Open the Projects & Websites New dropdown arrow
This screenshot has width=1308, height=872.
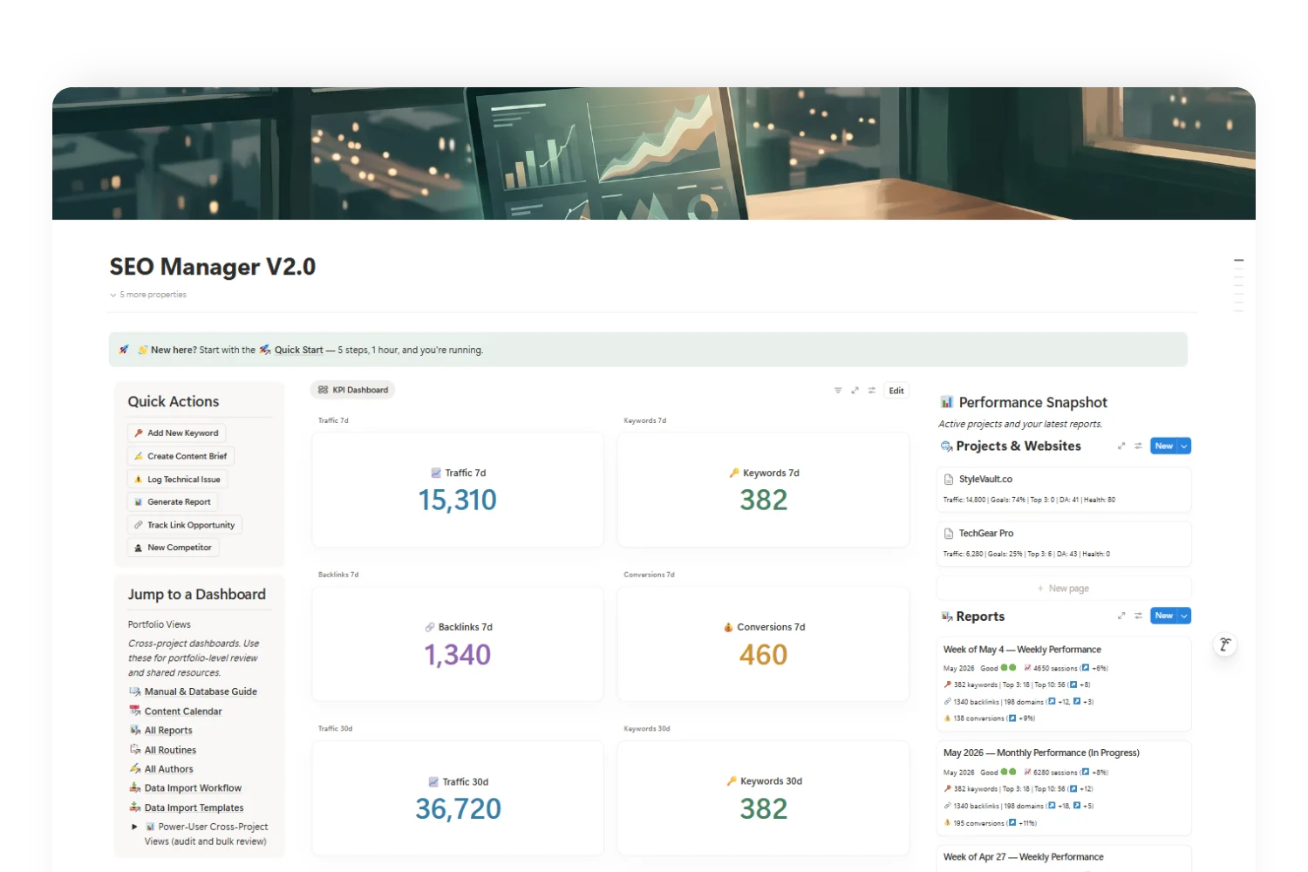coord(1184,446)
